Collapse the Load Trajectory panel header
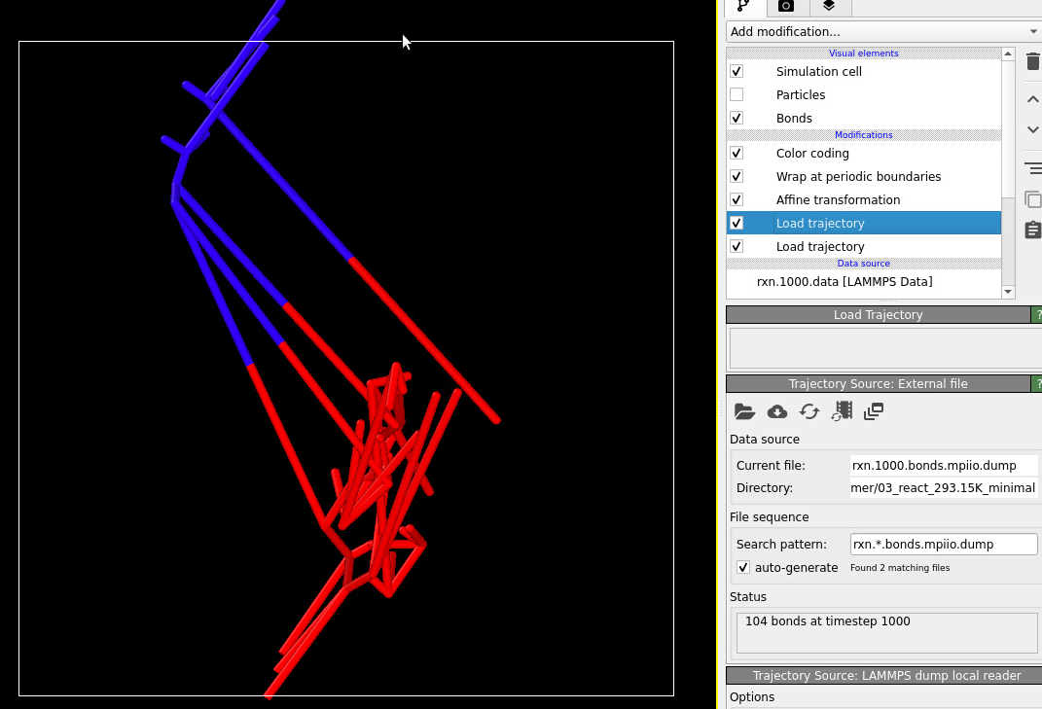Screen dimensions: 1042x709 point(879,314)
